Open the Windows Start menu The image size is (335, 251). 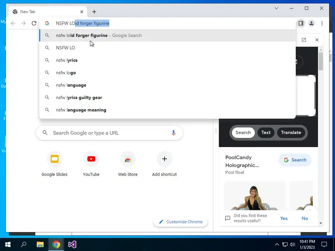coord(8,244)
